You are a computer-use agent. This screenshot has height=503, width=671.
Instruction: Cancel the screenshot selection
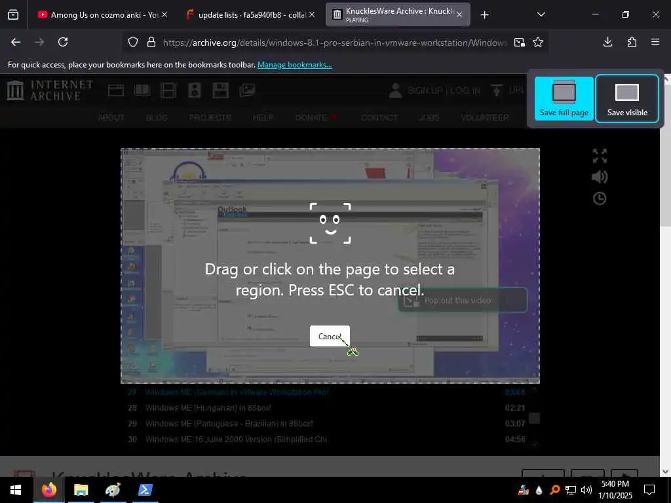click(330, 336)
